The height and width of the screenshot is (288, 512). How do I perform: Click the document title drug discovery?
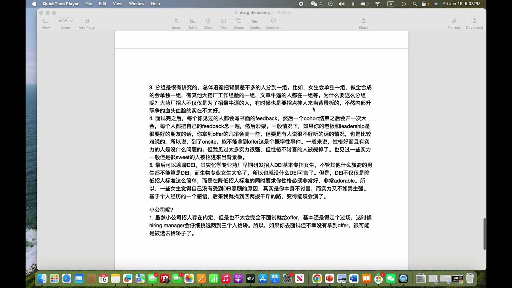255,13
